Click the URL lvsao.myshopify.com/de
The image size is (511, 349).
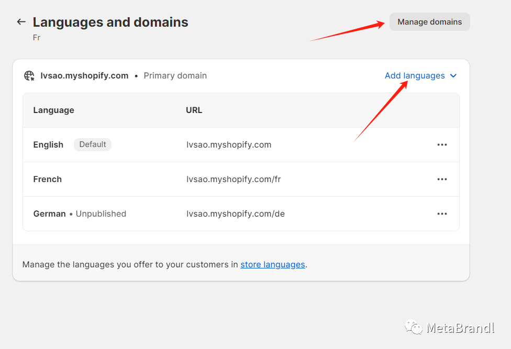(236, 213)
